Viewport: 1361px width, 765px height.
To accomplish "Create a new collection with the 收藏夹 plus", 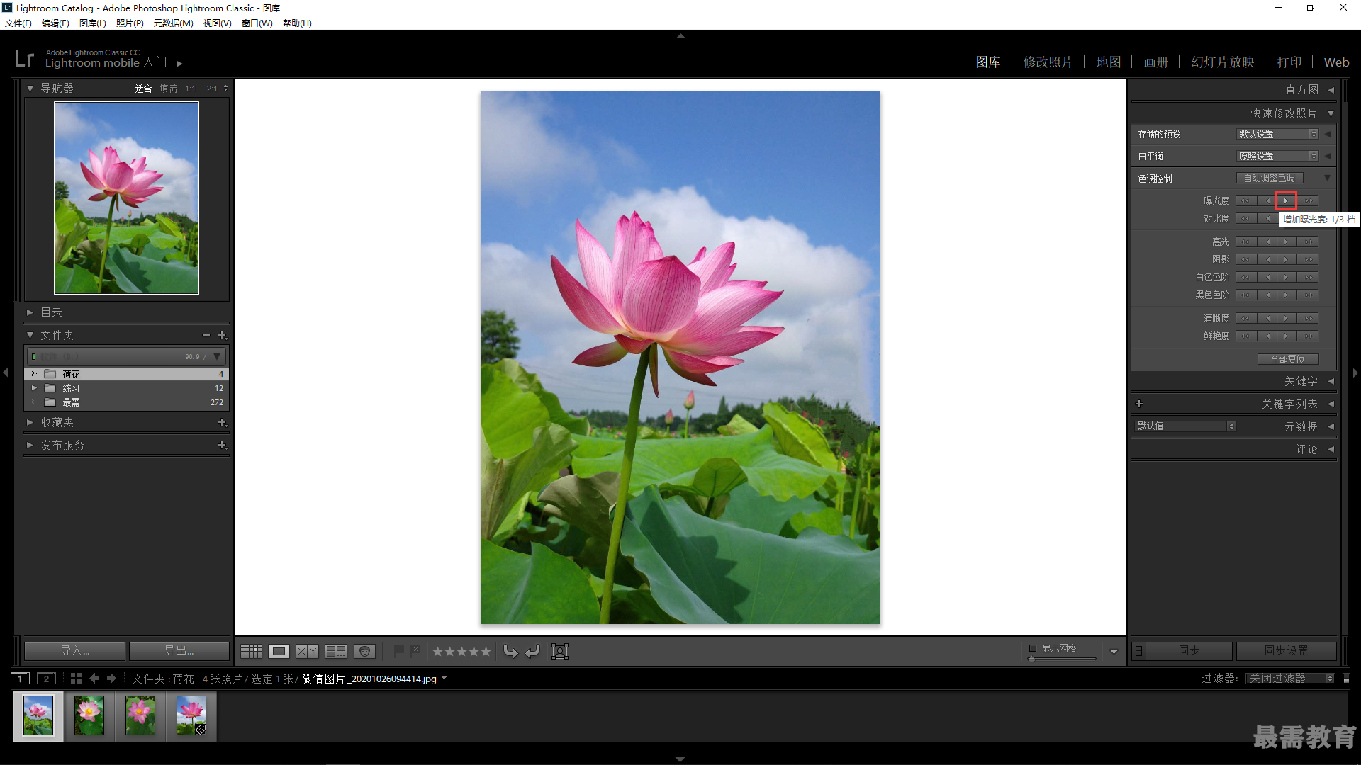I will point(223,422).
